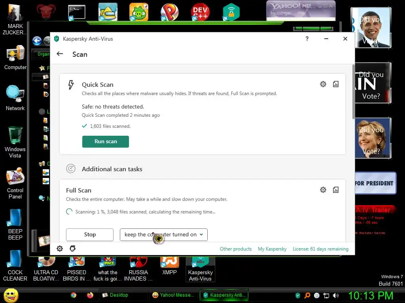The image size is (405, 303).
Task: Stop the running Full Scan
Action: point(90,235)
